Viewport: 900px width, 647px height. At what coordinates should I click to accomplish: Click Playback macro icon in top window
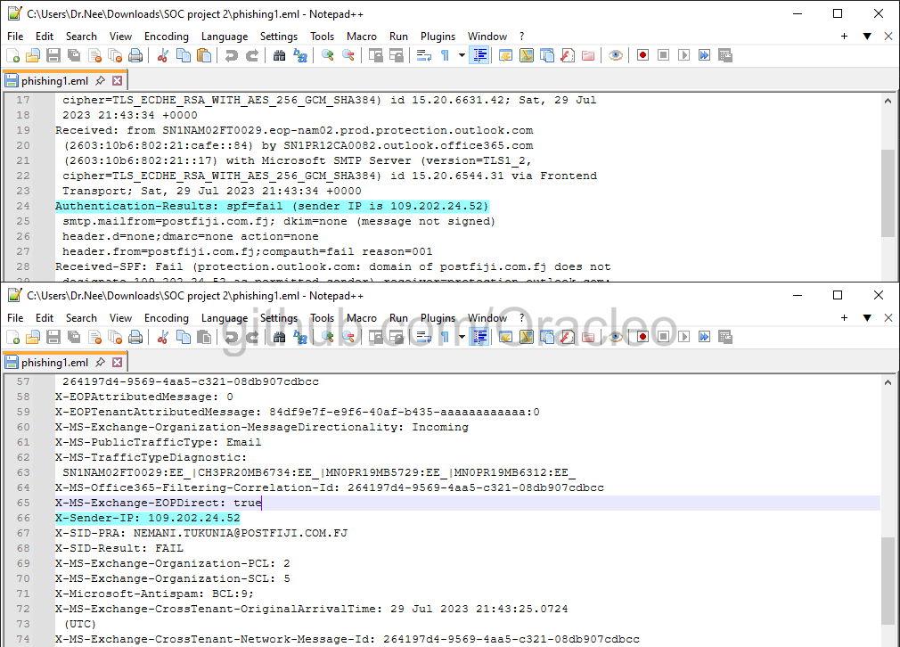tap(683, 55)
